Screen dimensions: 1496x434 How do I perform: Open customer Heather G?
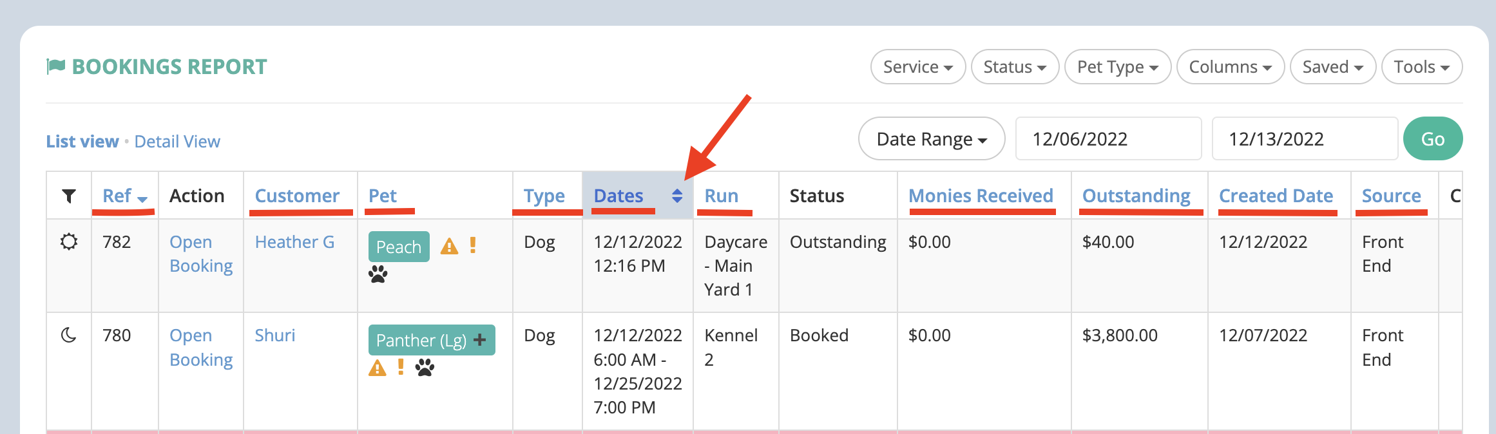coord(294,242)
